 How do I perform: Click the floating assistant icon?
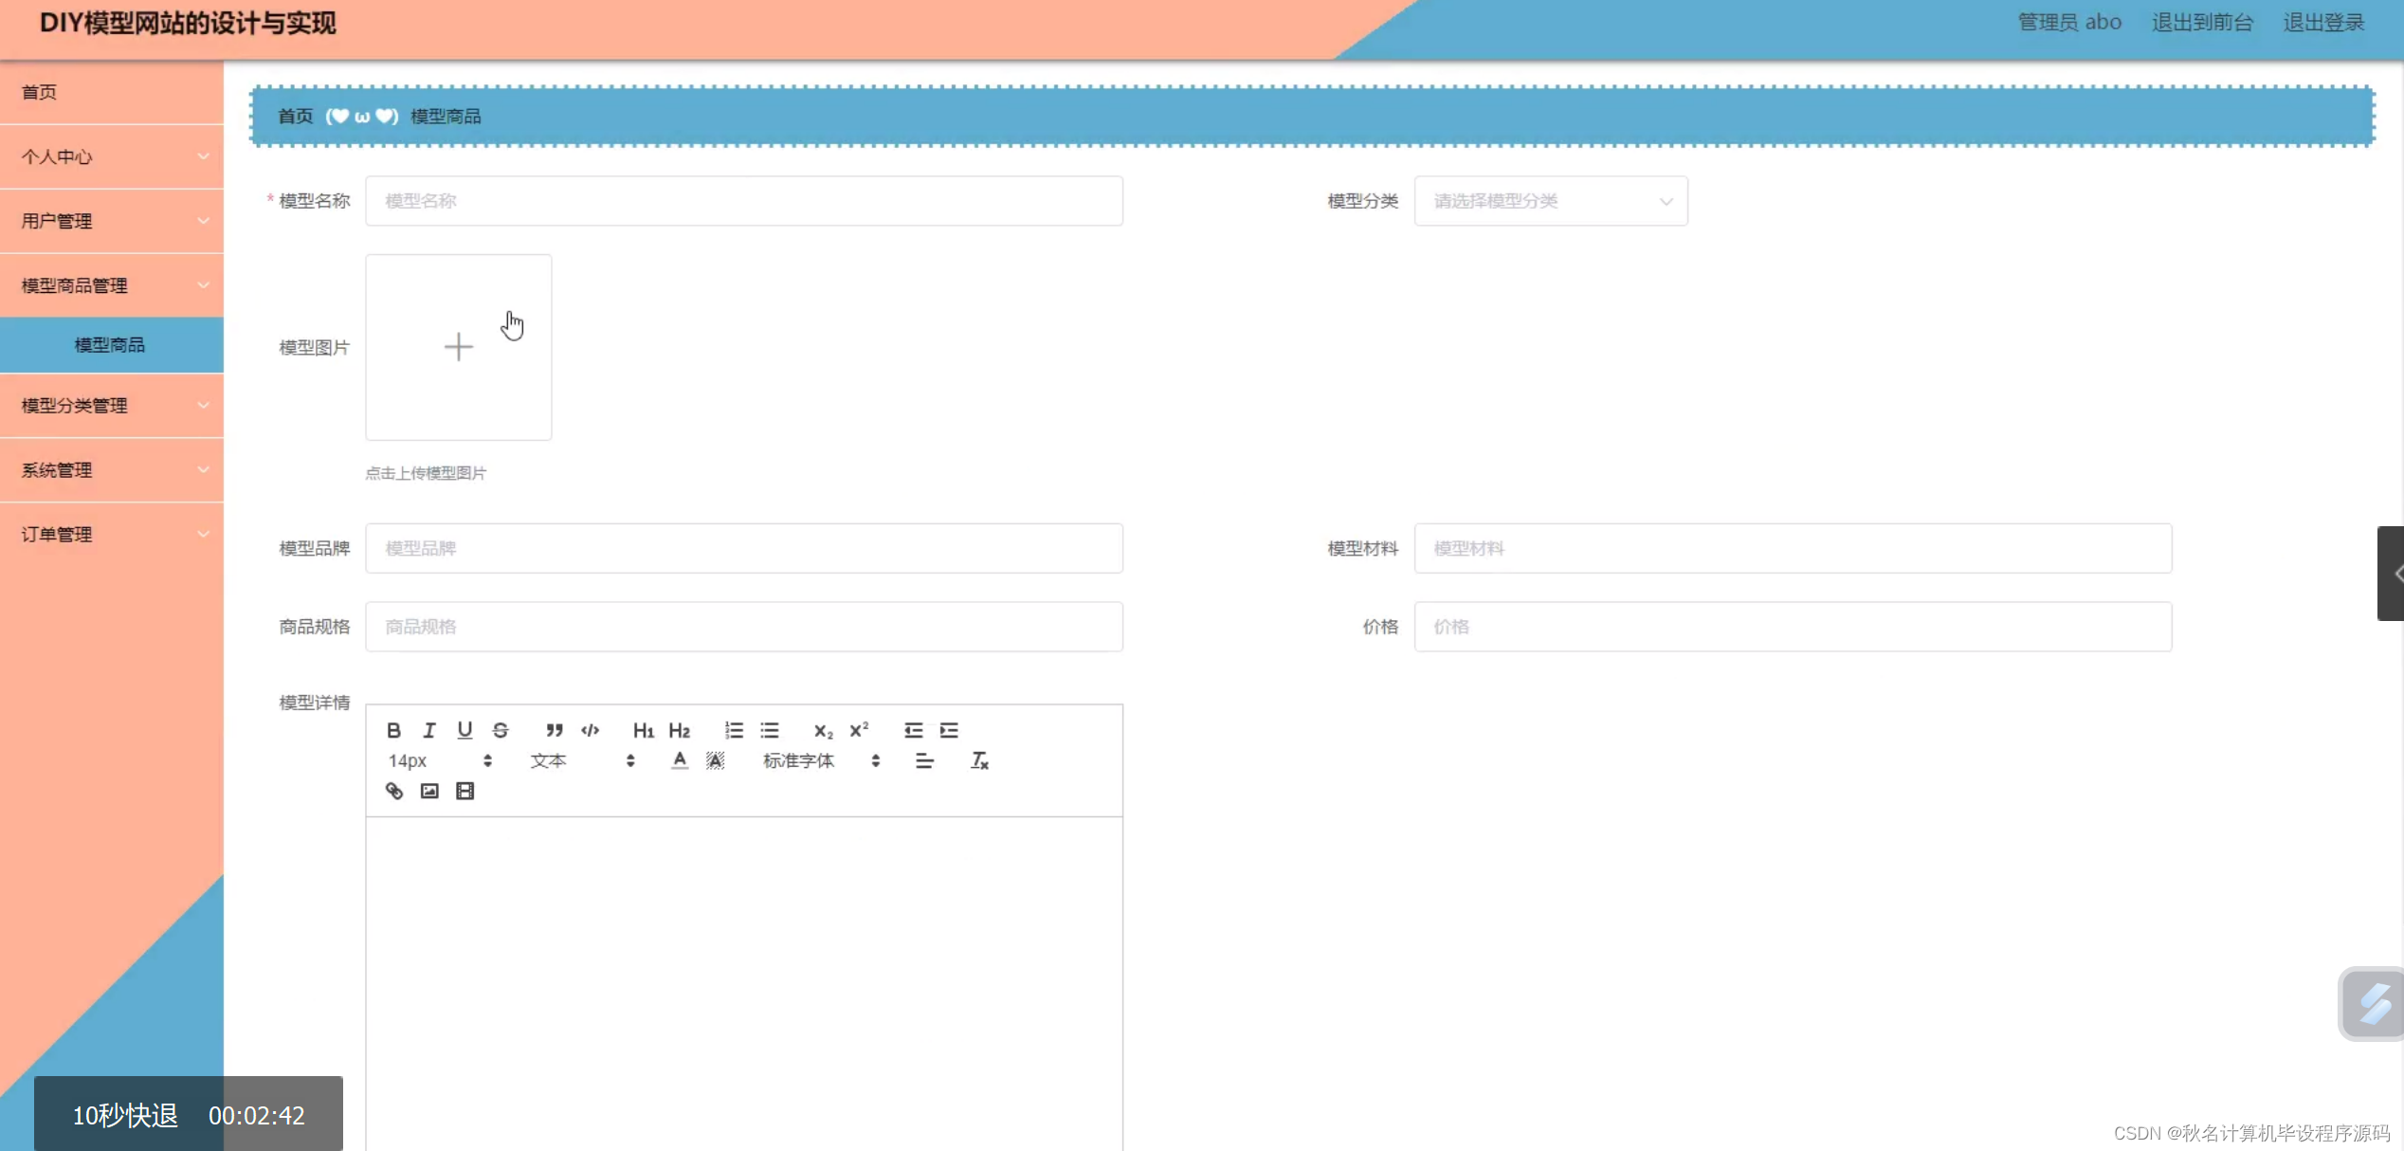pyautogui.click(x=2373, y=1004)
